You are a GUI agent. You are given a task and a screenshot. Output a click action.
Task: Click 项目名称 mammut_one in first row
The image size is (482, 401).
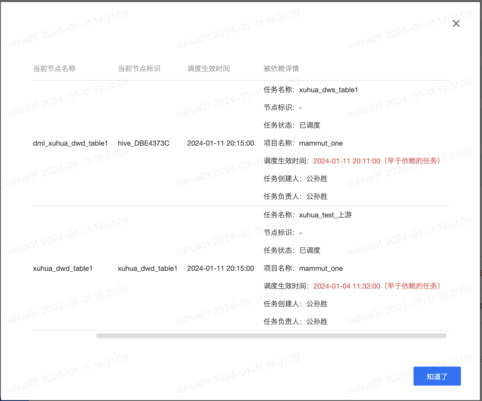click(303, 143)
